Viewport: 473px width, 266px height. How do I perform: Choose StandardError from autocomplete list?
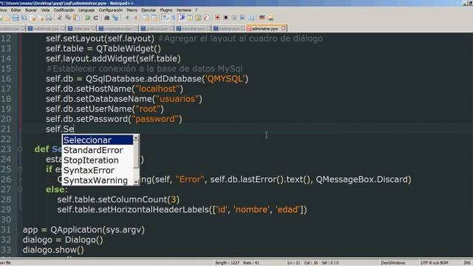[x=98, y=150]
